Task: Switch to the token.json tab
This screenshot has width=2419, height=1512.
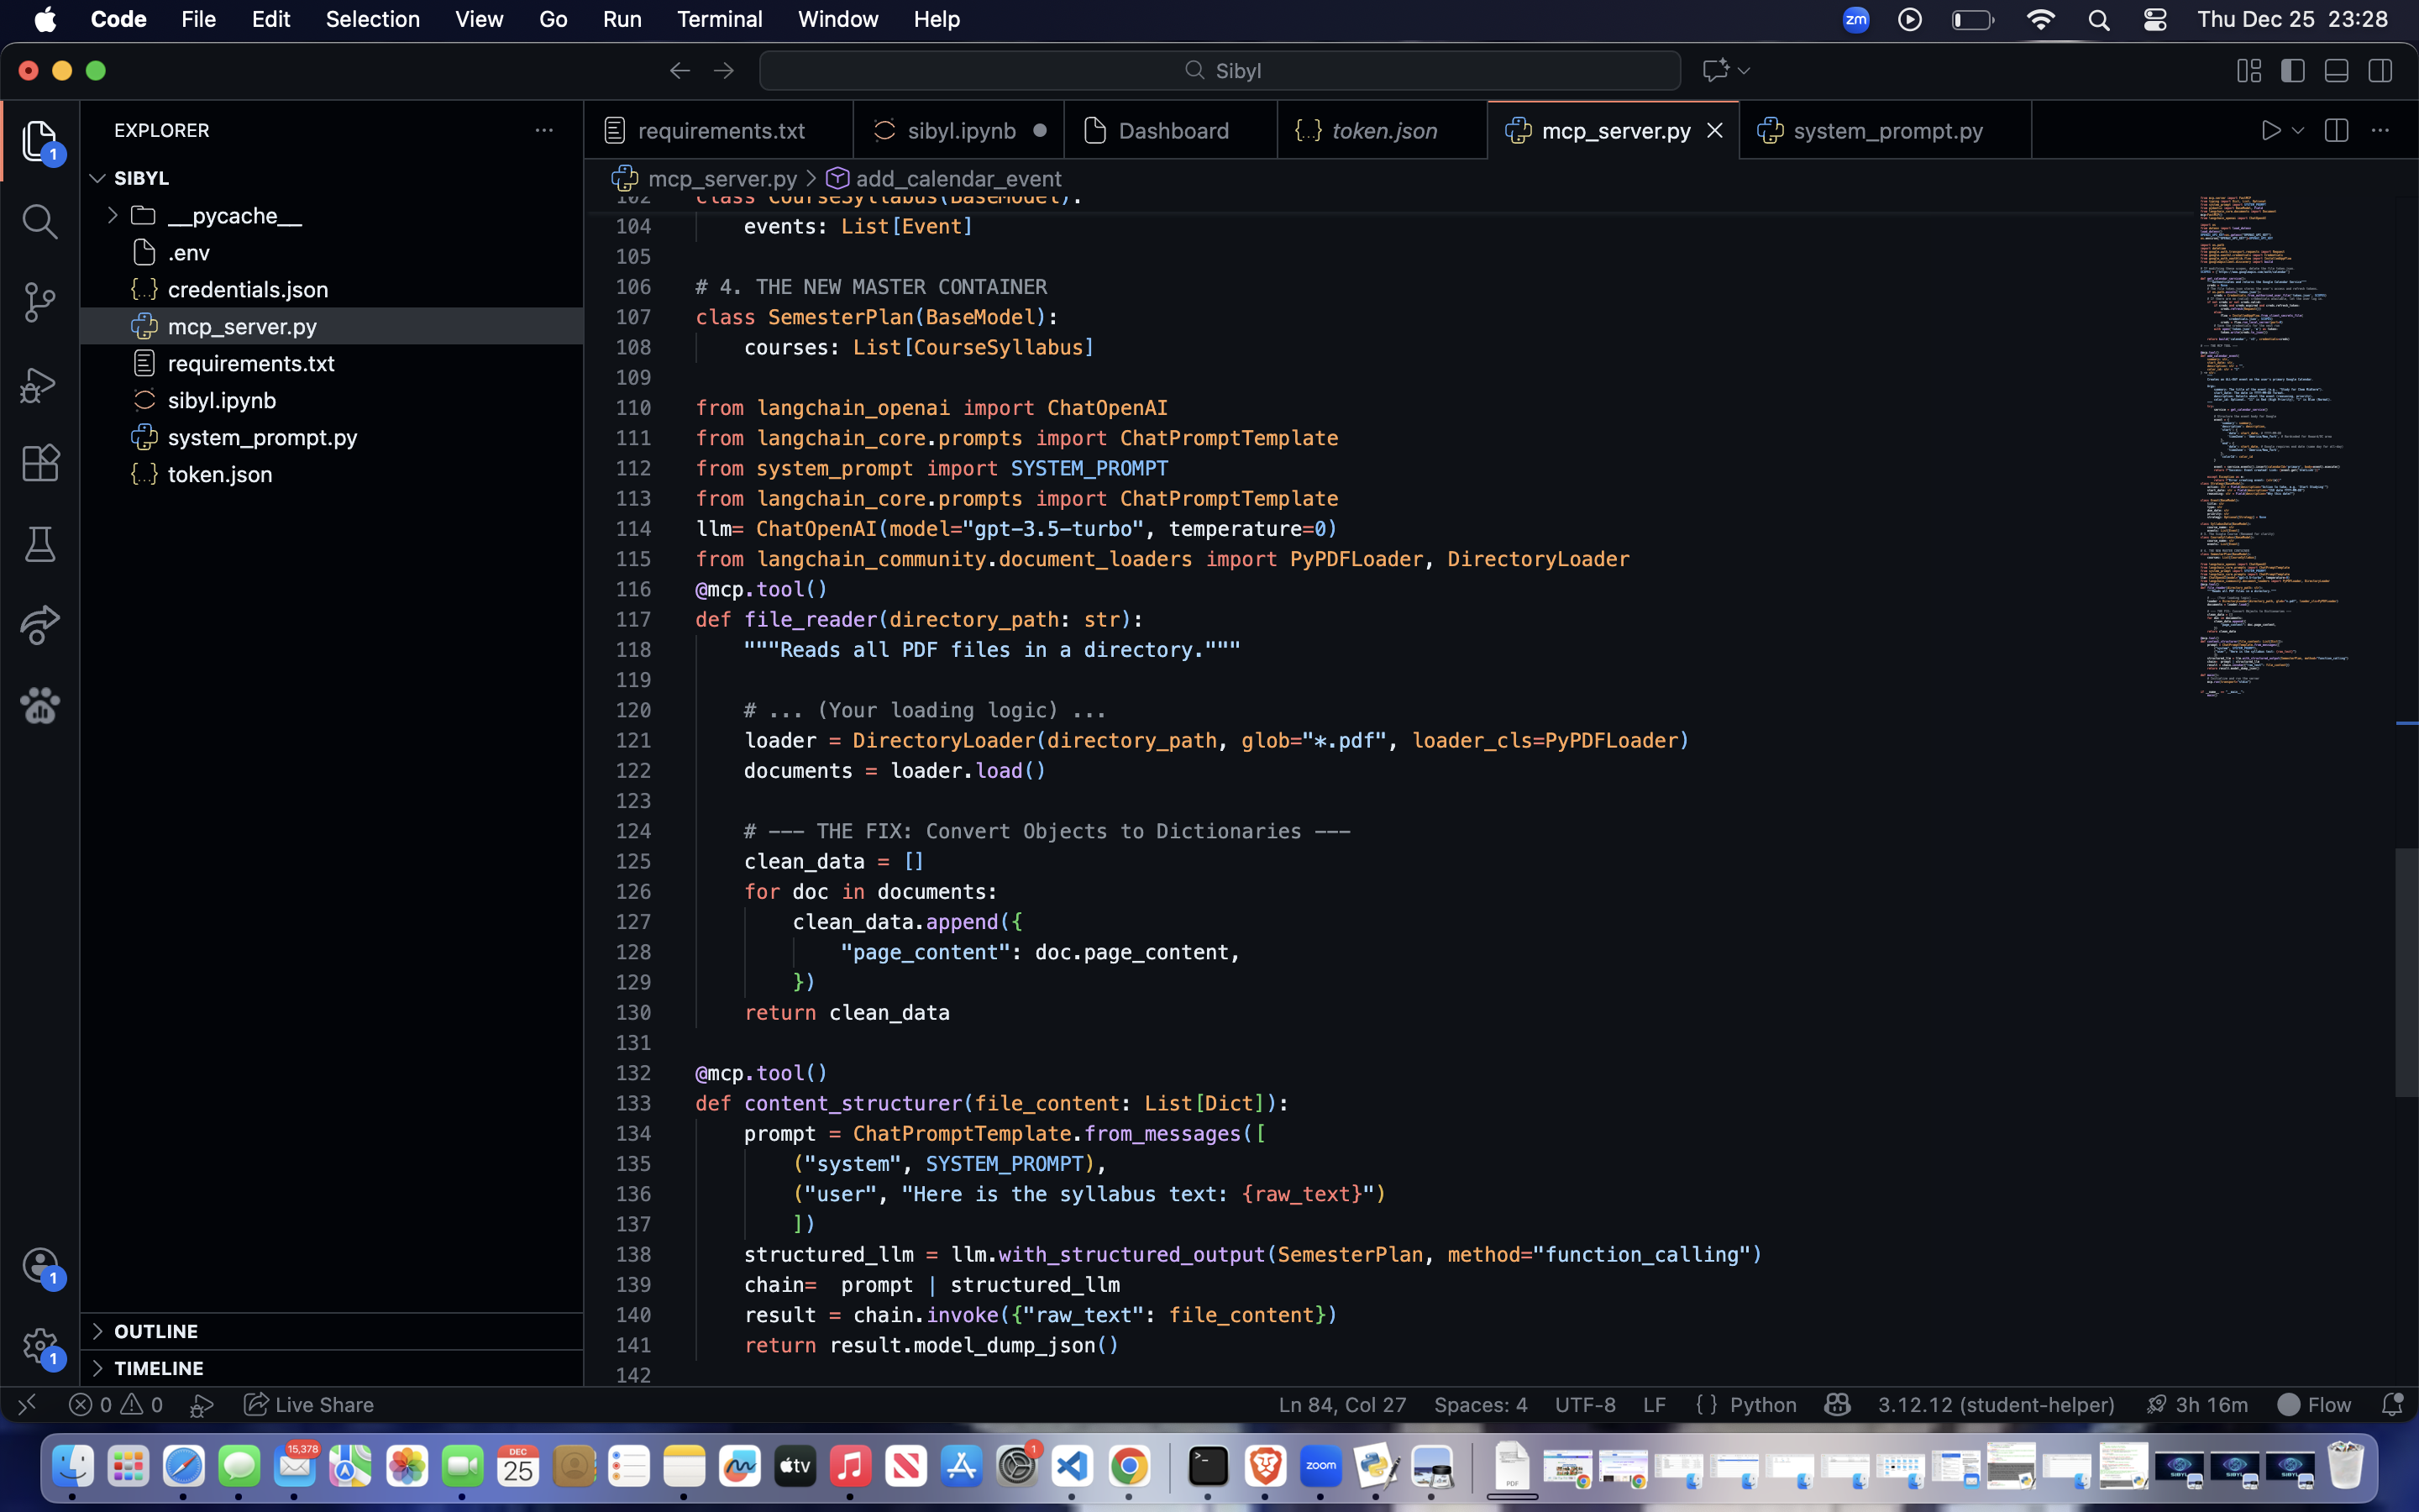Action: click(x=1383, y=131)
